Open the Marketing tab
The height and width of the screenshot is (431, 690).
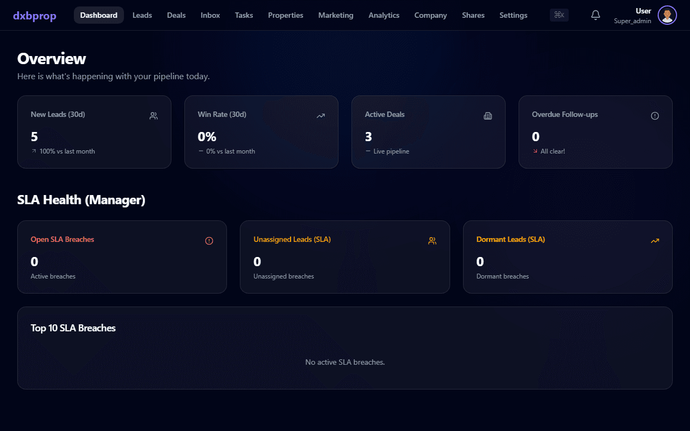pyautogui.click(x=336, y=15)
